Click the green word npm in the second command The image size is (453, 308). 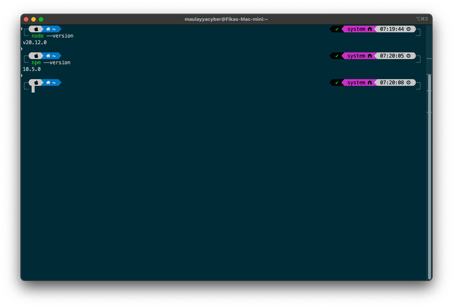click(36, 62)
